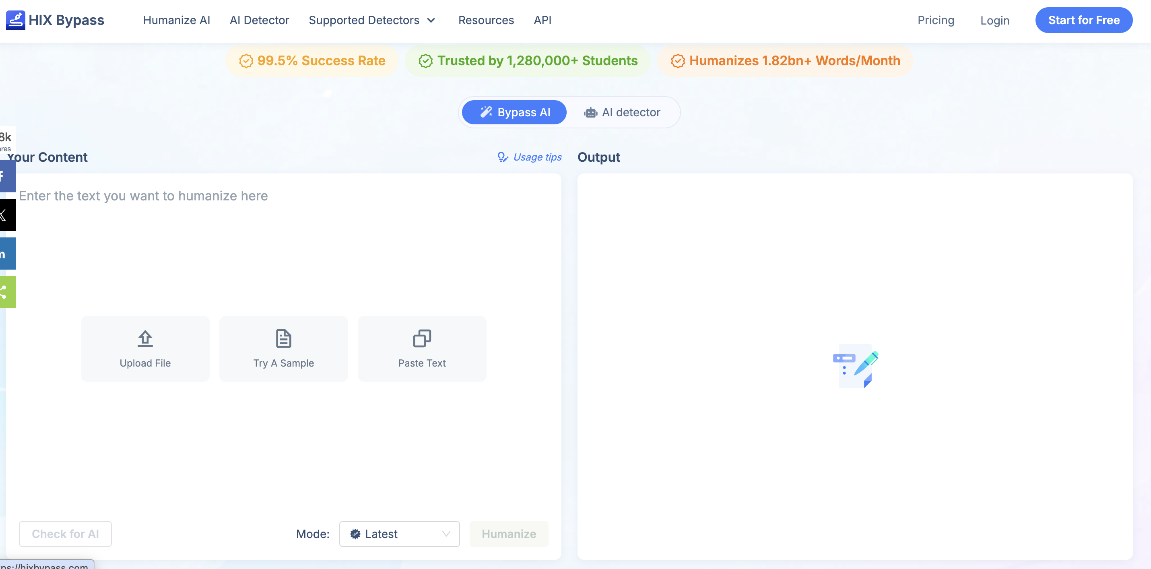Image resolution: width=1151 pixels, height=569 pixels.
Task: Share the page on LinkedIn
Action: click(x=8, y=254)
